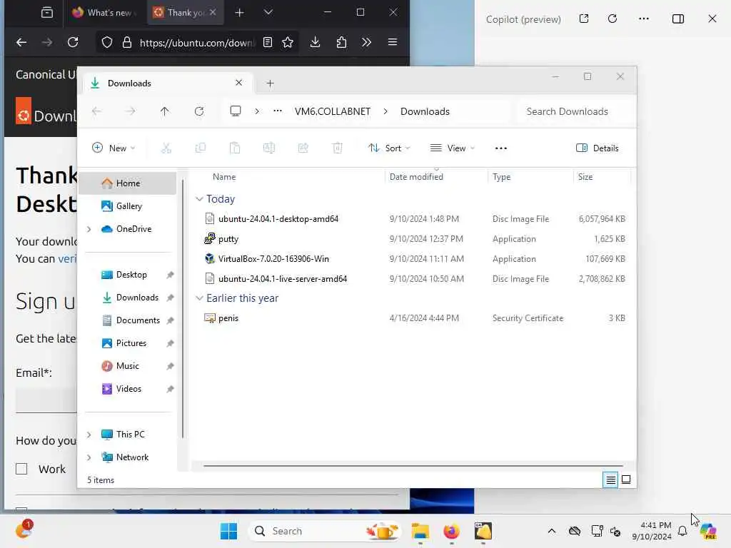Bookmark the Ubuntu page with star icon

point(288,42)
